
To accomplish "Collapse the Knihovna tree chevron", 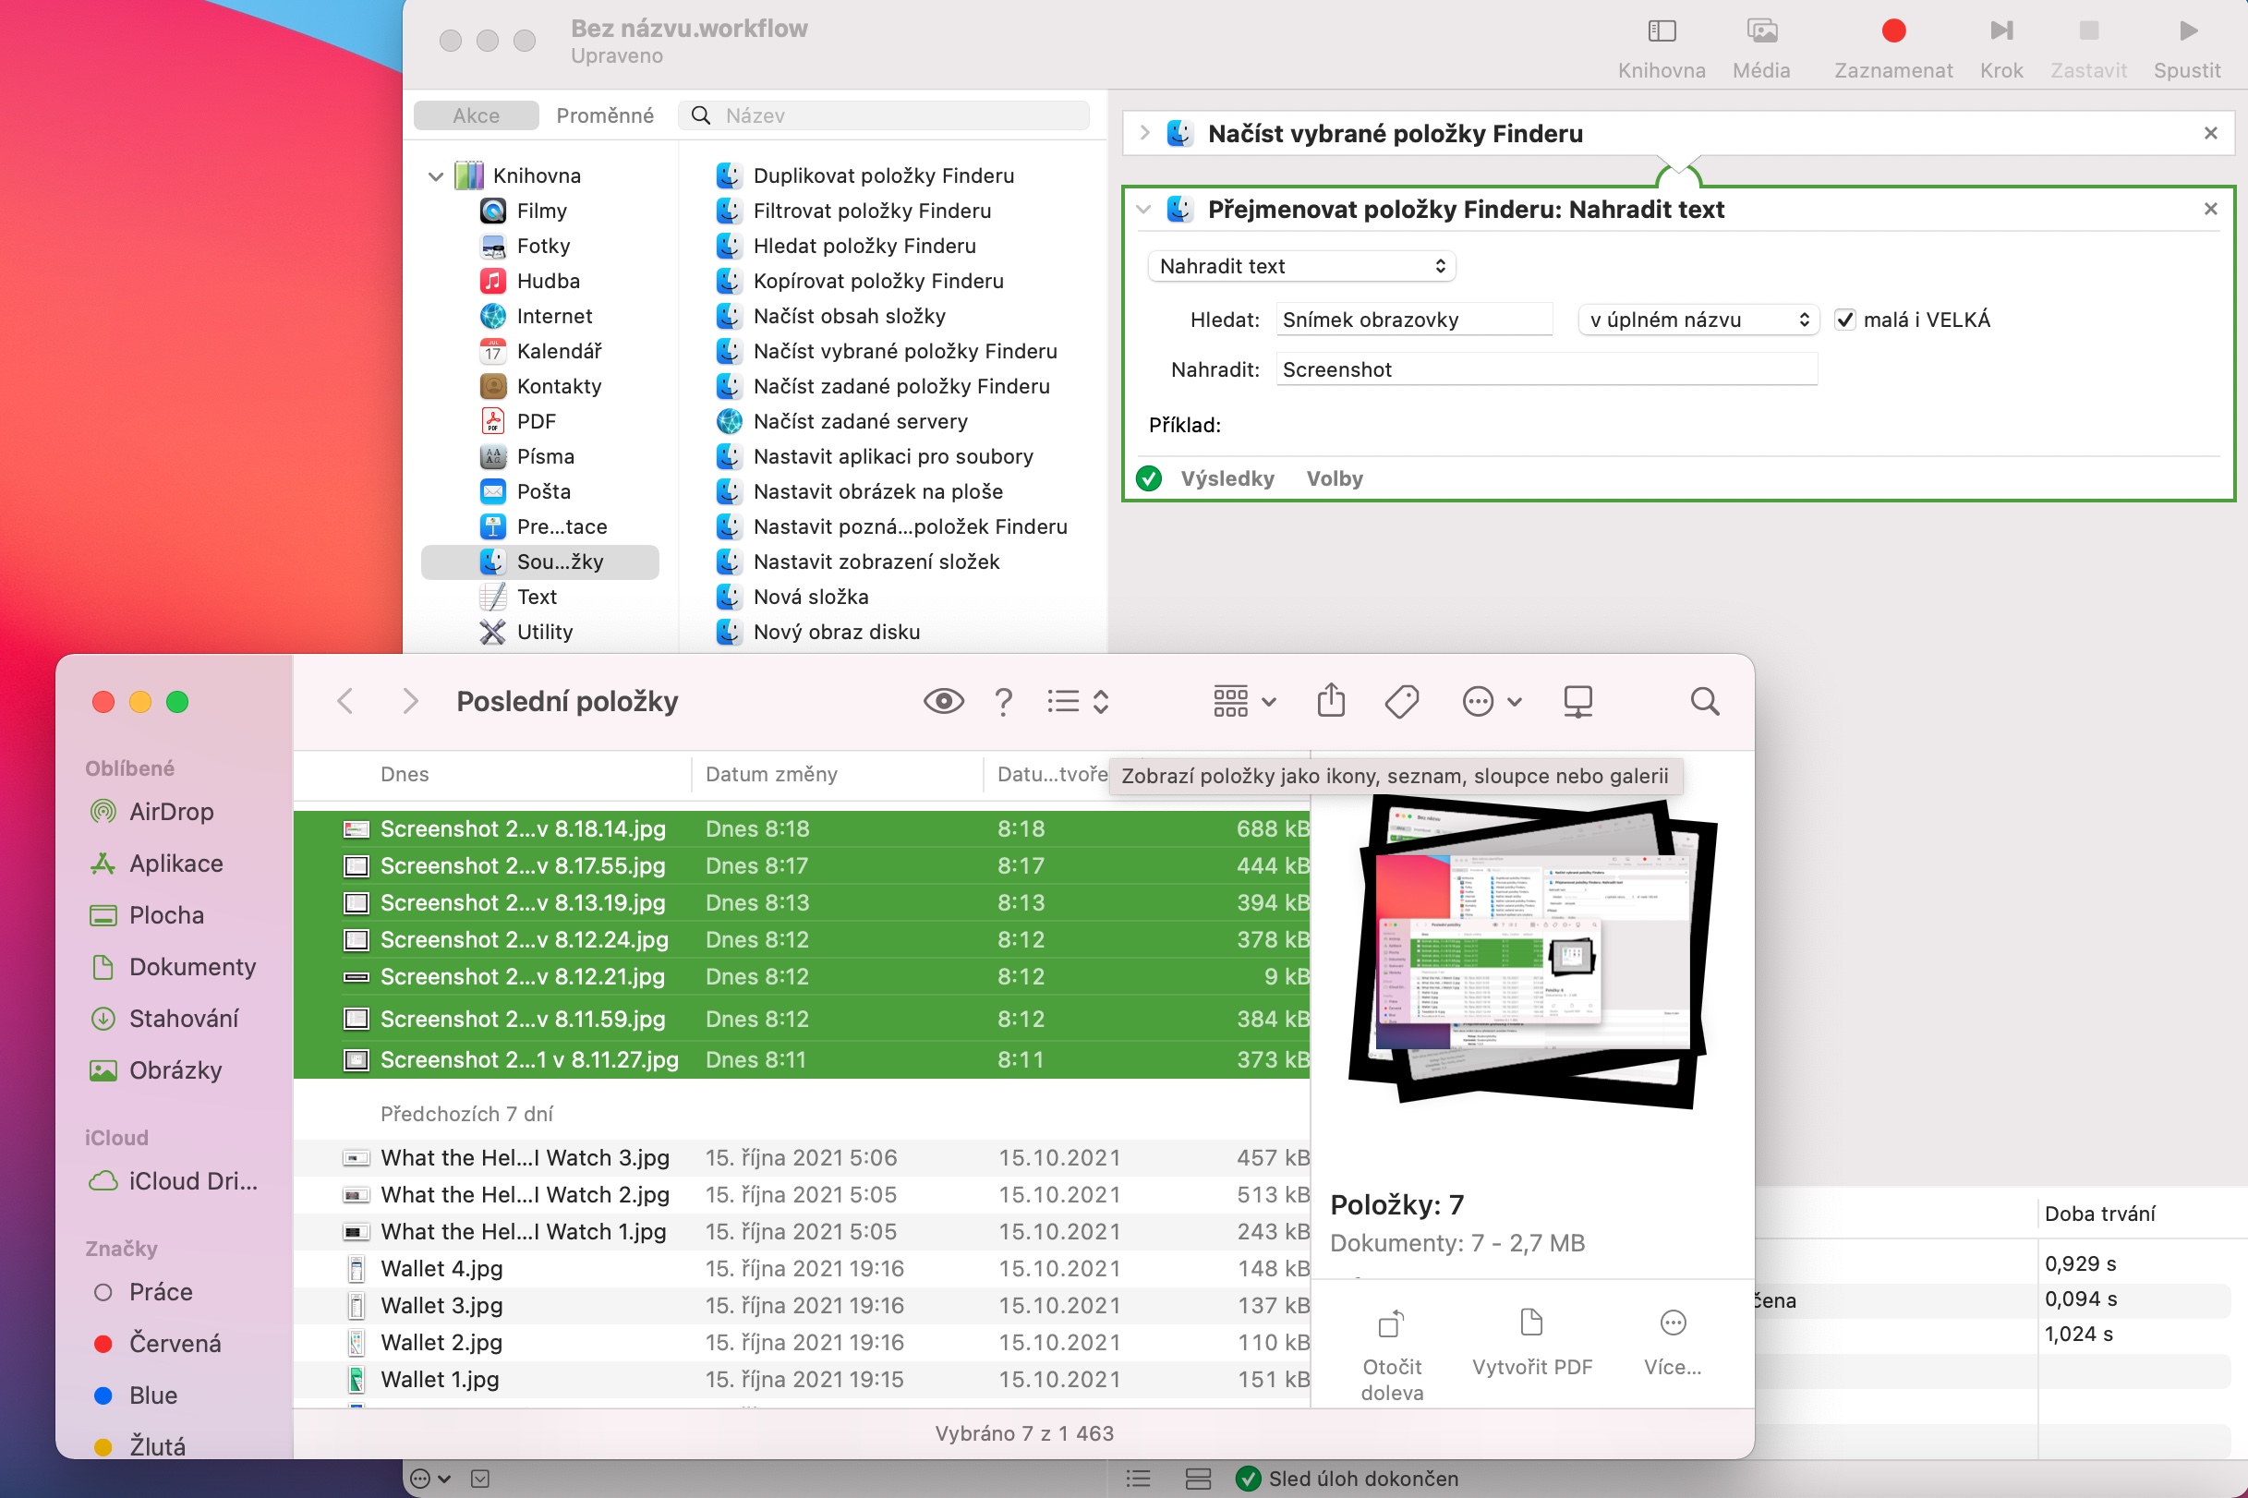I will 436,175.
